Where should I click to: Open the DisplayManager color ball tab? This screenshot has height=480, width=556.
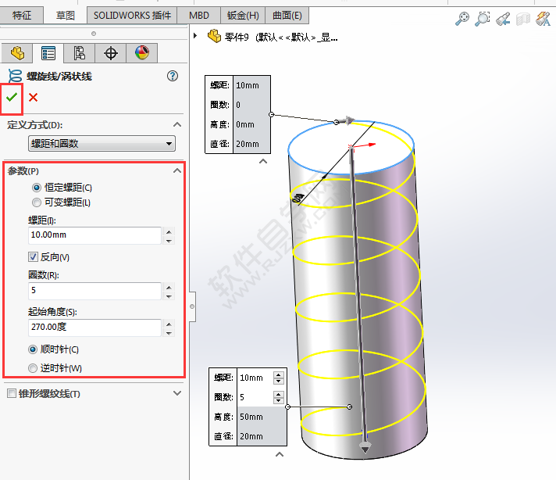click(142, 53)
